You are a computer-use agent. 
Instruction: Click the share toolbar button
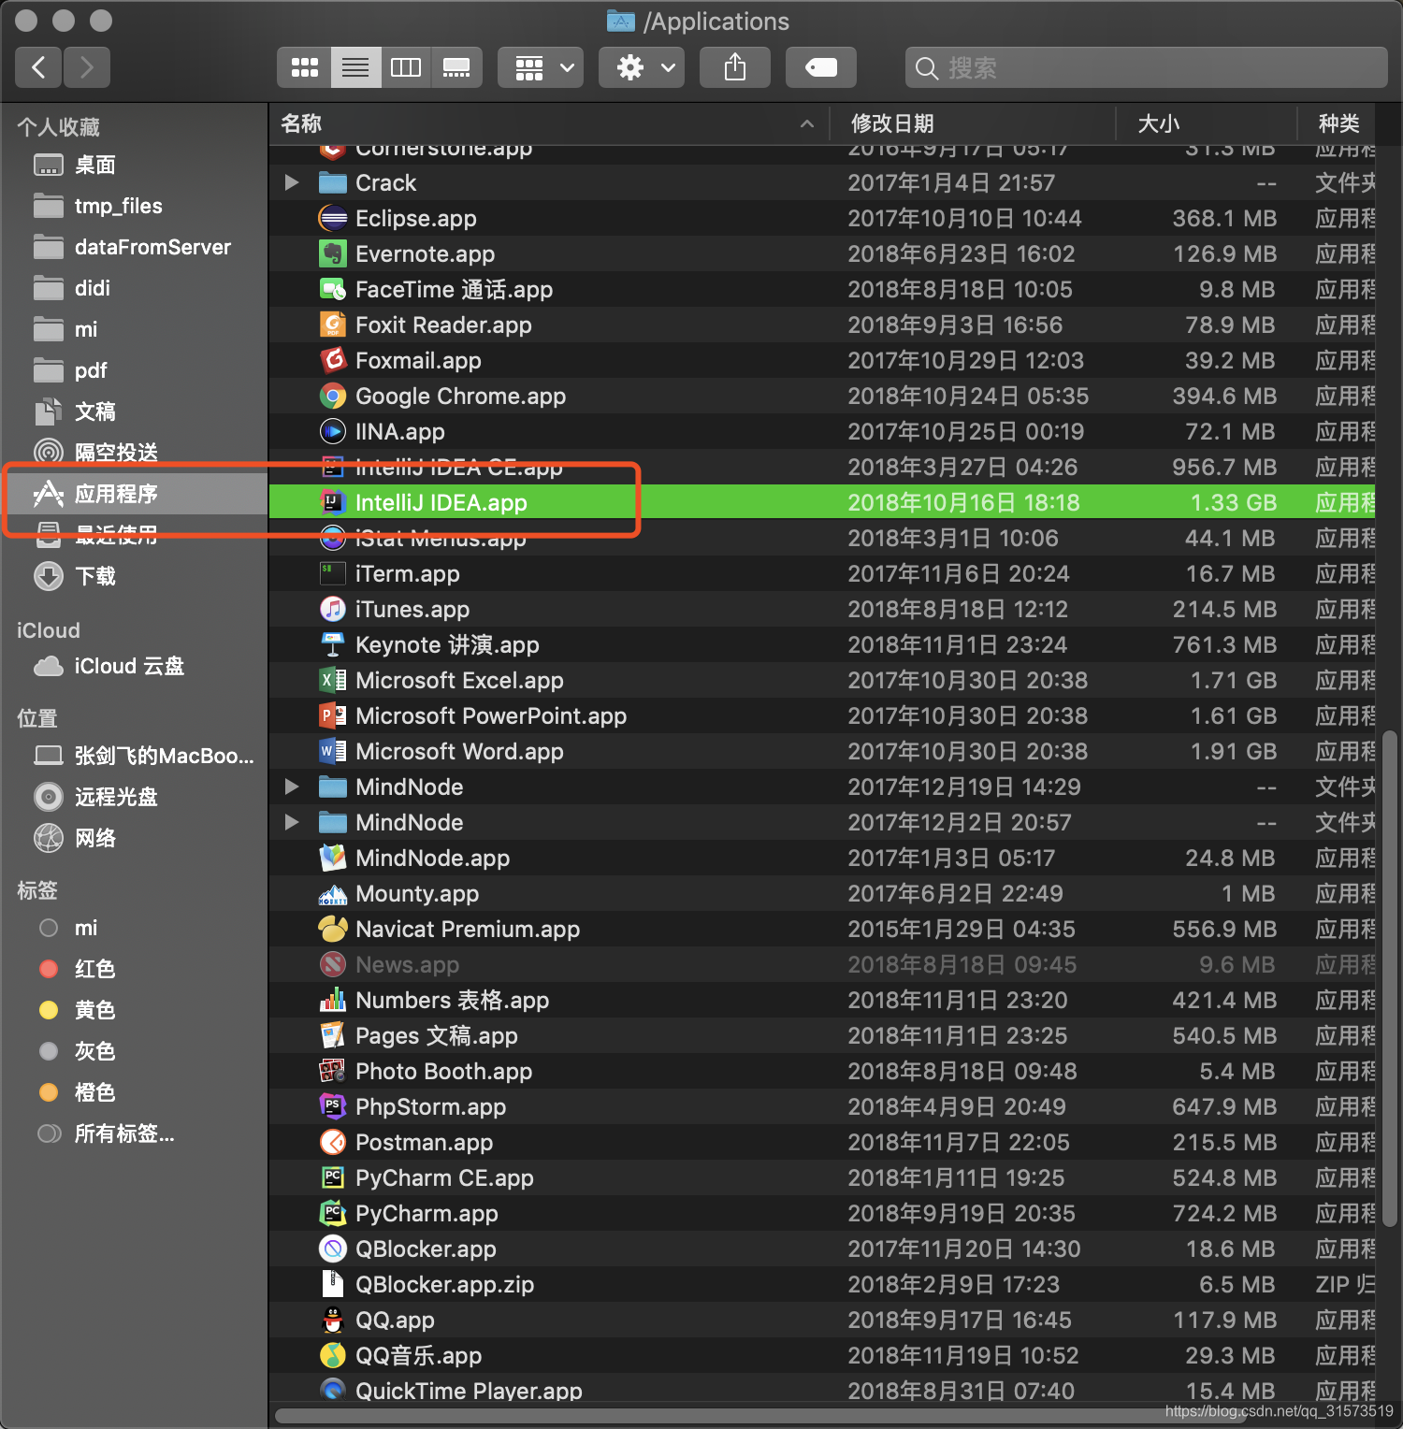pos(735,67)
